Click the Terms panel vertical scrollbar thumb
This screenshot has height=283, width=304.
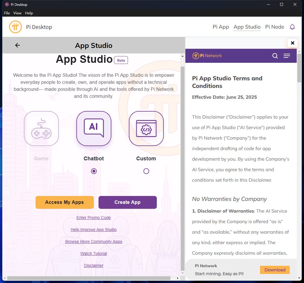pos(299,68)
